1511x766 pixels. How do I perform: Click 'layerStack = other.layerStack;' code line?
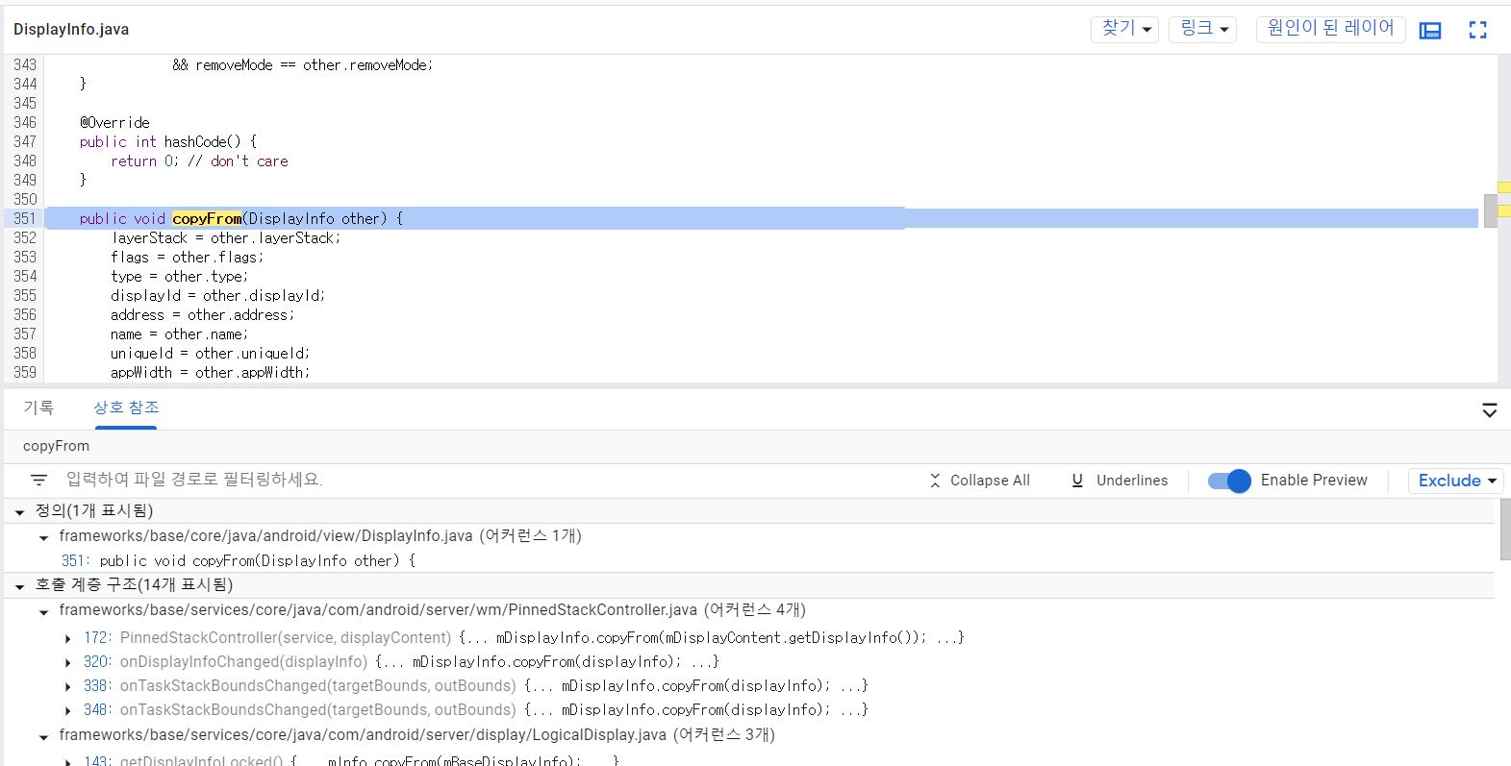pos(225,238)
